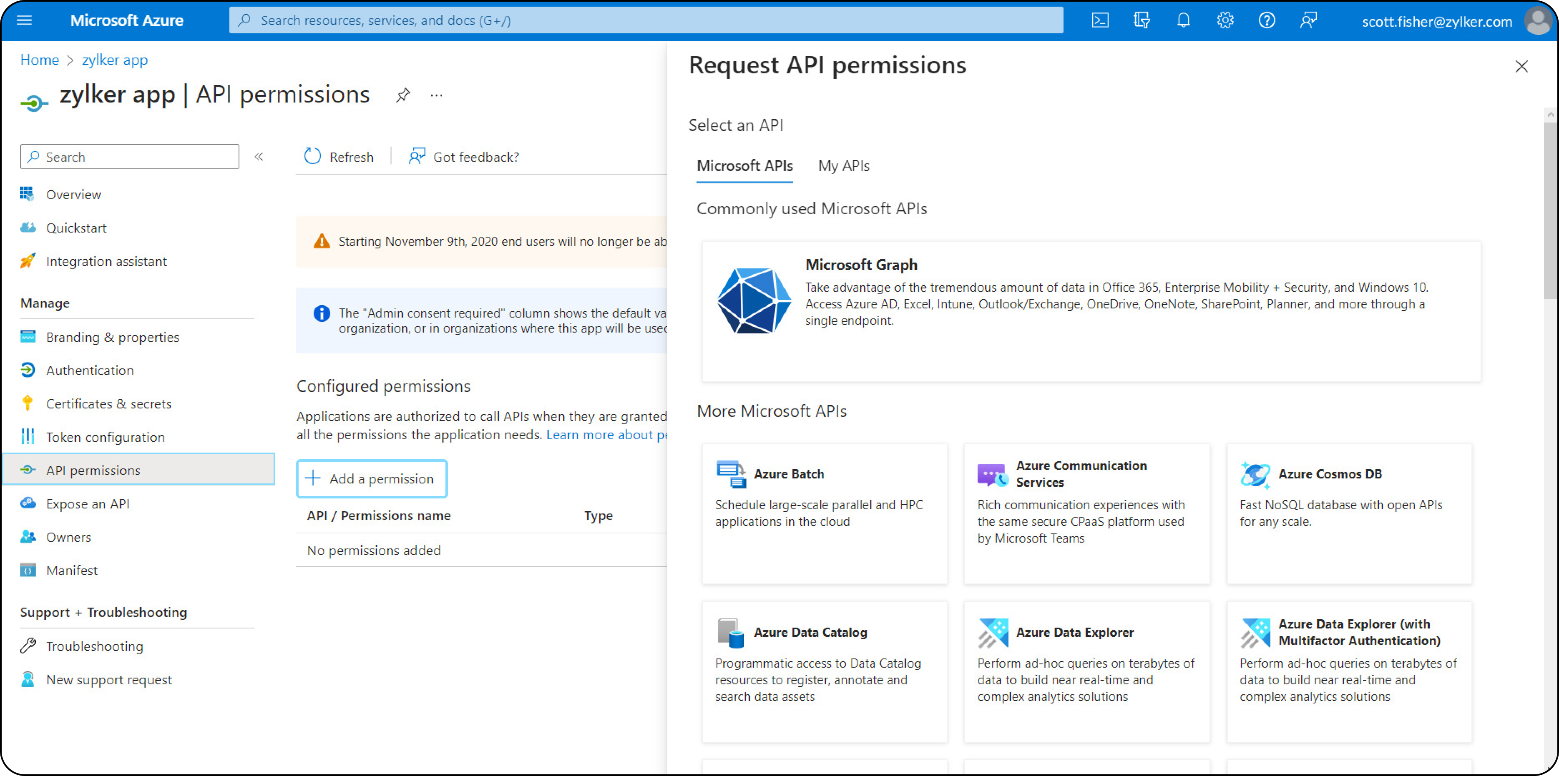Open the portal settings gear
This screenshot has height=776, width=1559.
point(1225,20)
